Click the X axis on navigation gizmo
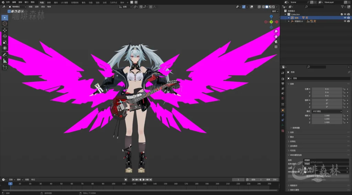Viewport: 352px width, 195px height. (277, 22)
